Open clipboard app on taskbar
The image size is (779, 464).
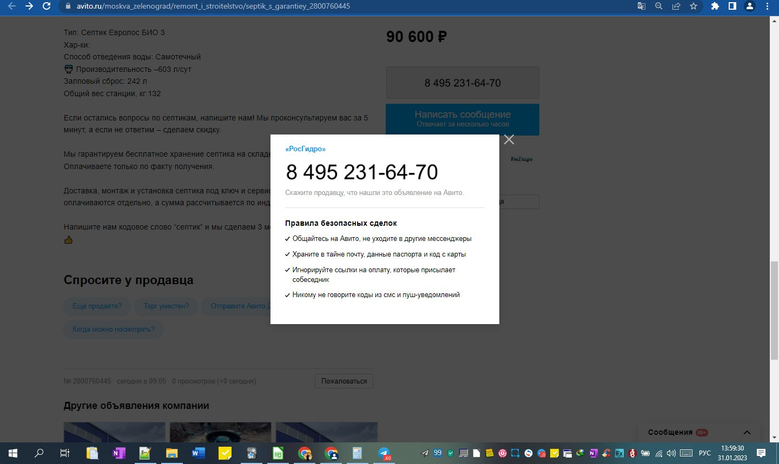pos(92,453)
